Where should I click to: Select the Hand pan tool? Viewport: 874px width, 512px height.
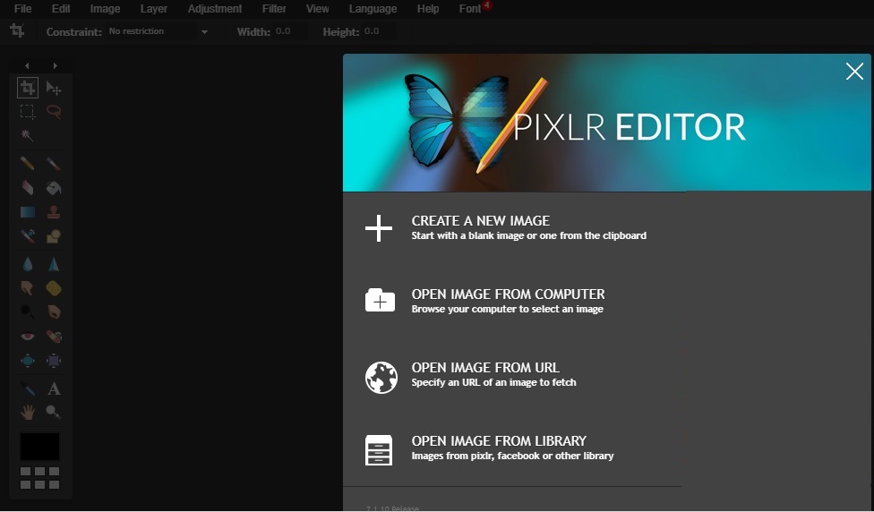[x=27, y=413]
